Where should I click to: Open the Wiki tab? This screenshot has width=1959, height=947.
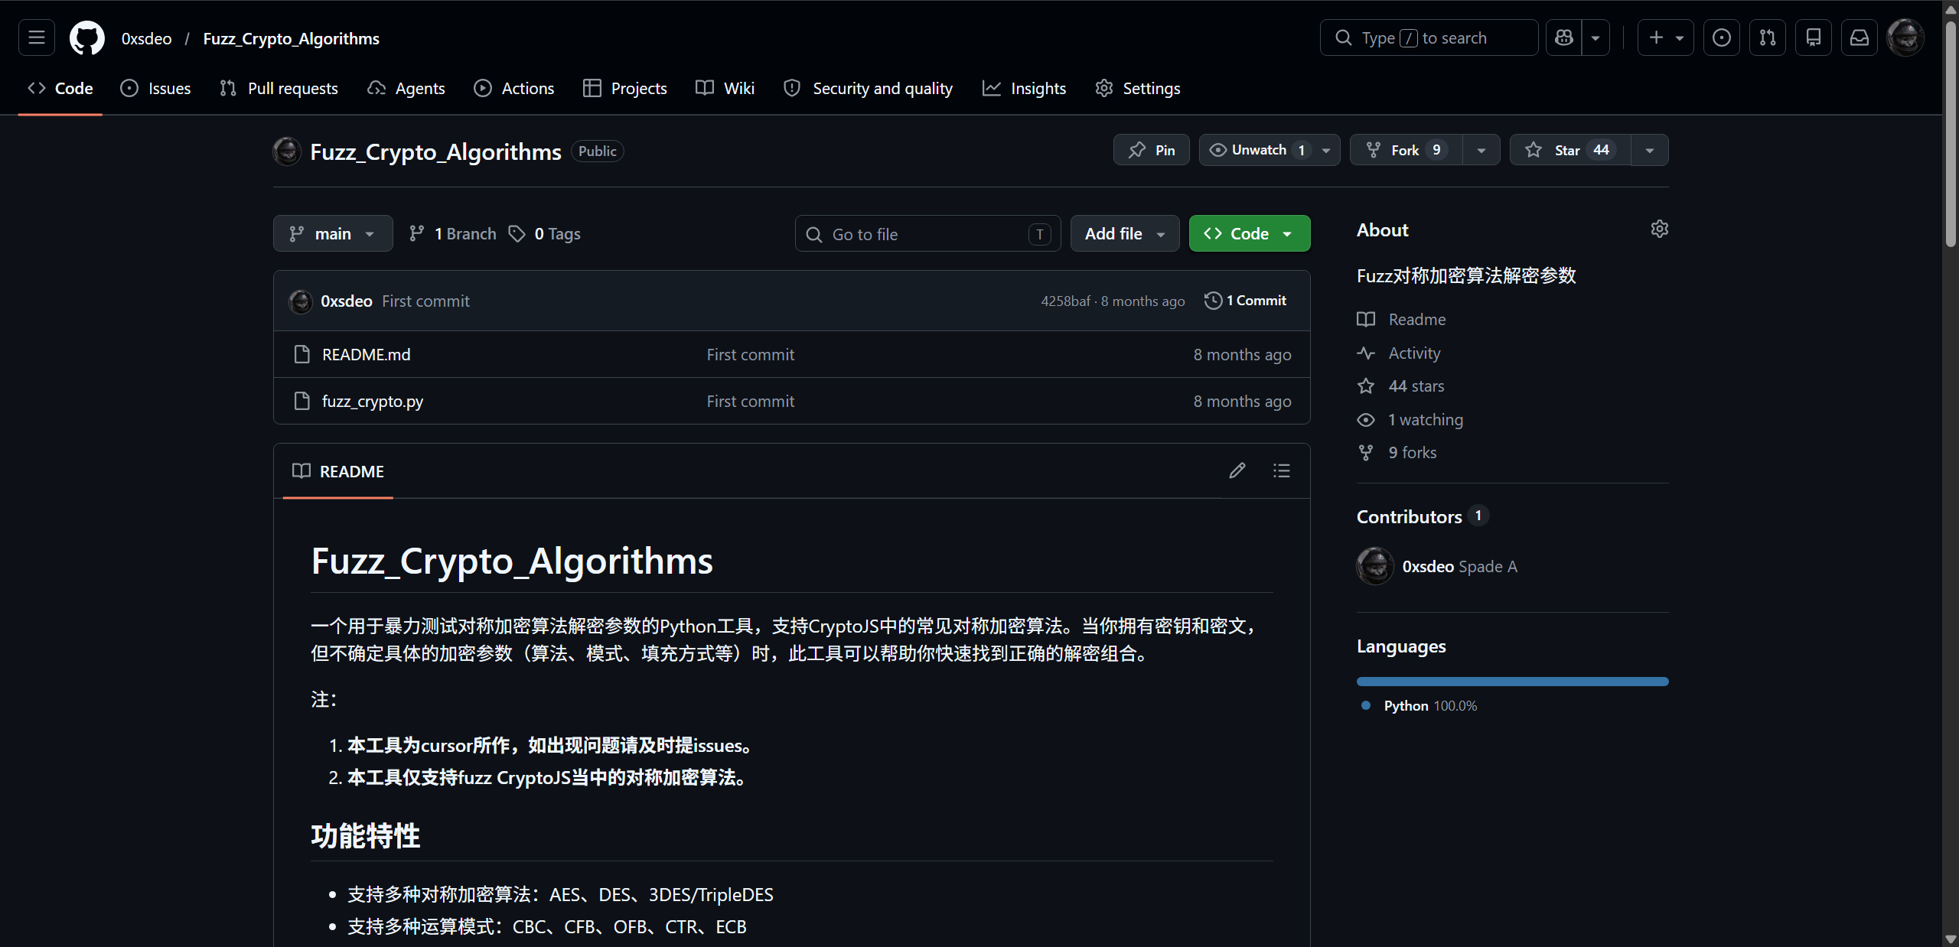click(x=725, y=88)
